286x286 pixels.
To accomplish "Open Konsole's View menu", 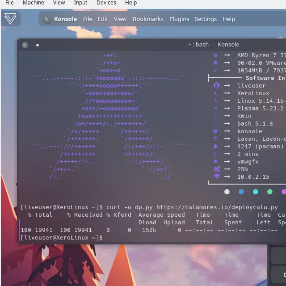I will coord(120,19).
